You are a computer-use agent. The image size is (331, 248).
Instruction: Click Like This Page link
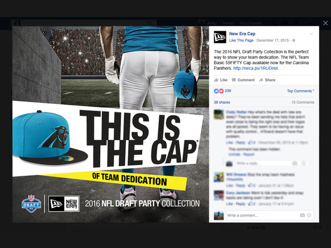[x=241, y=40]
